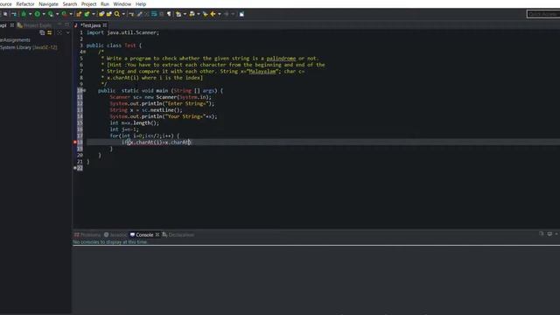Viewport: 560px width, 315px height.
Task: Click the New Java Package icon
Action: click(79, 14)
